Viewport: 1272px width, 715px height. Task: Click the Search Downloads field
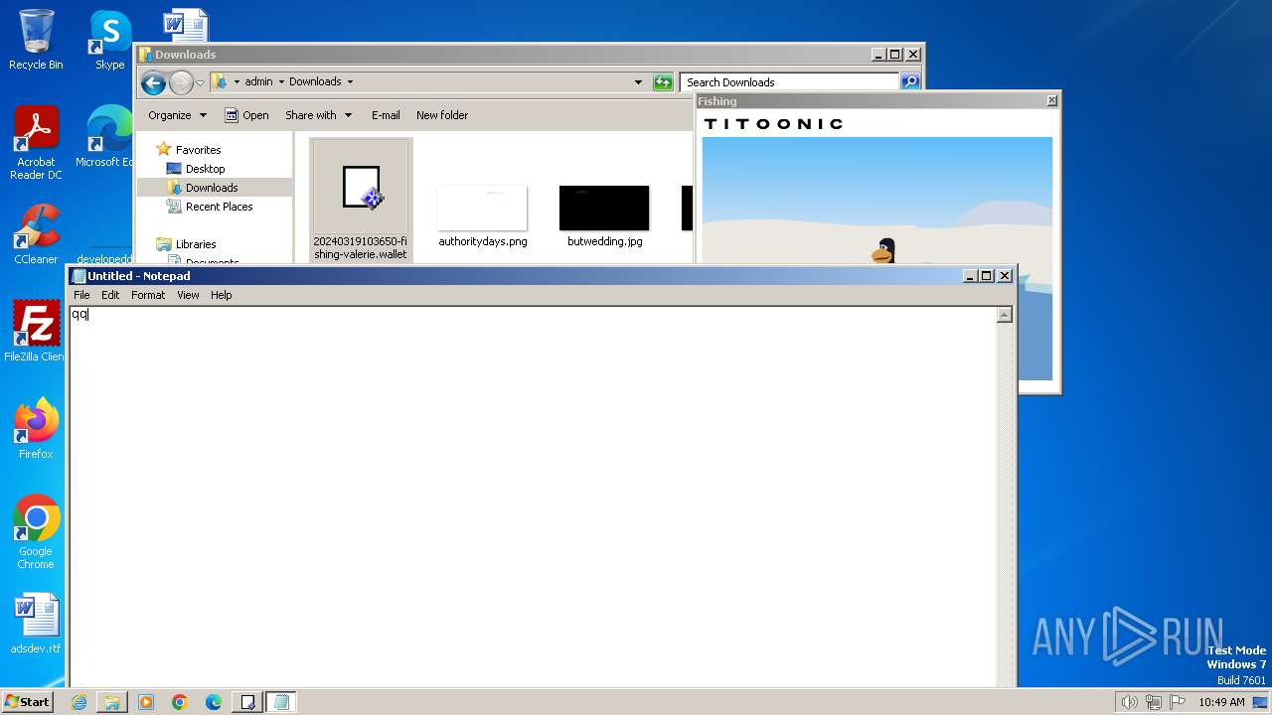[x=790, y=82]
